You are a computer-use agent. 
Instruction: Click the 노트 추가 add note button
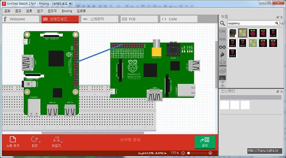click(x=13, y=142)
